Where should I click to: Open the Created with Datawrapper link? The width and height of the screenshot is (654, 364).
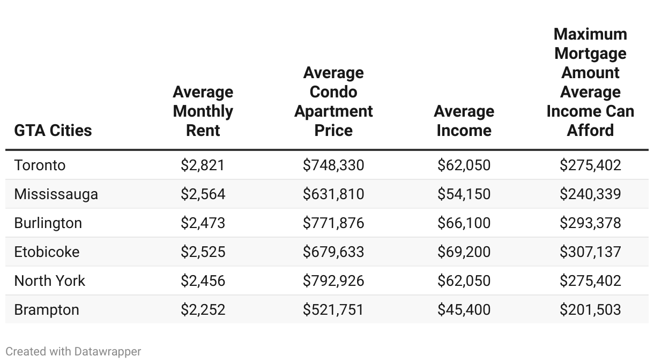tap(73, 352)
